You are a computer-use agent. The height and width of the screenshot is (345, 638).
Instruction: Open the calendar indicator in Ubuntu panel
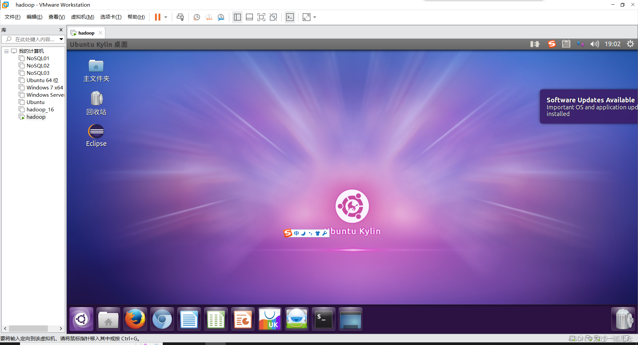point(566,44)
